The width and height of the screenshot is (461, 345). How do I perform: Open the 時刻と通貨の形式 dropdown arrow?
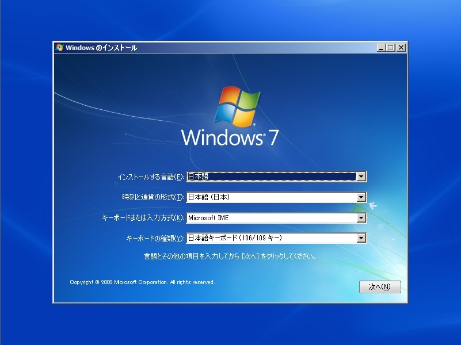pyautogui.click(x=361, y=197)
